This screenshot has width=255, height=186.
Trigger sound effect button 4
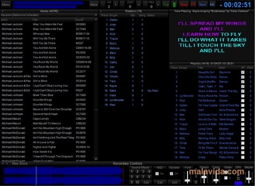[x=149, y=172]
